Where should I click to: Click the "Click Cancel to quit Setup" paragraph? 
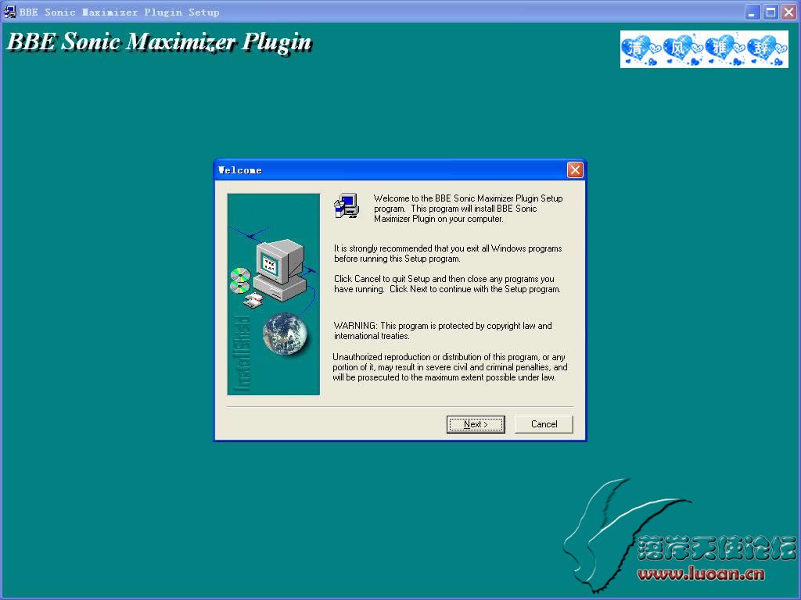coord(447,284)
